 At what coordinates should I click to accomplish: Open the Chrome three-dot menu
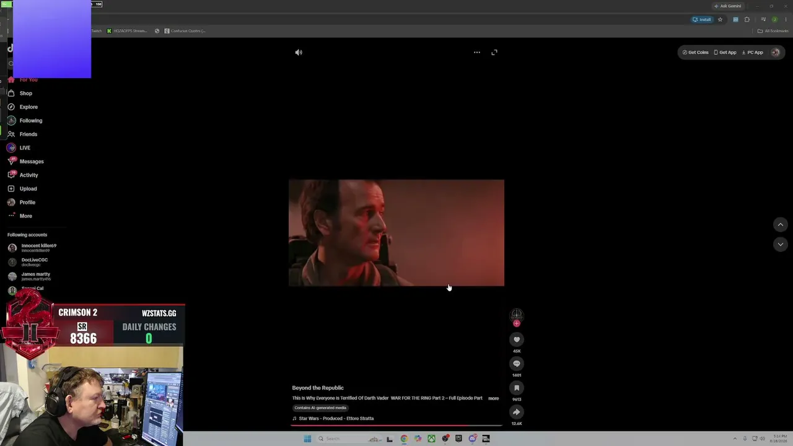click(x=786, y=20)
